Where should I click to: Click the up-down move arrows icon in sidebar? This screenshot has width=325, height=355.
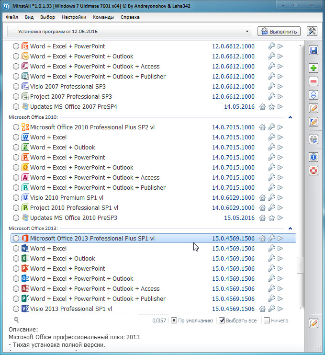point(314,95)
